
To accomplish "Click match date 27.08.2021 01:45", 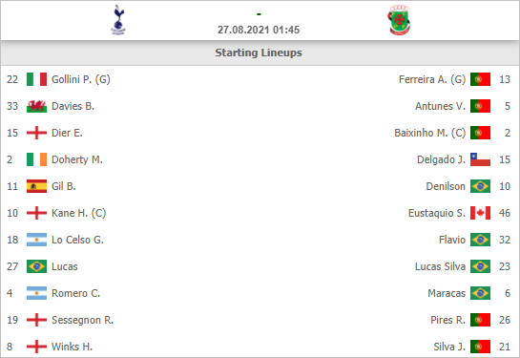I will coord(259,30).
